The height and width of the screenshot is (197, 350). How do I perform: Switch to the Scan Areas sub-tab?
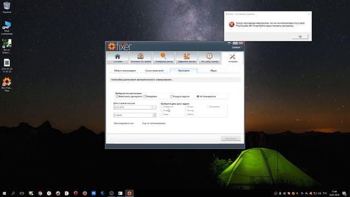click(125, 71)
